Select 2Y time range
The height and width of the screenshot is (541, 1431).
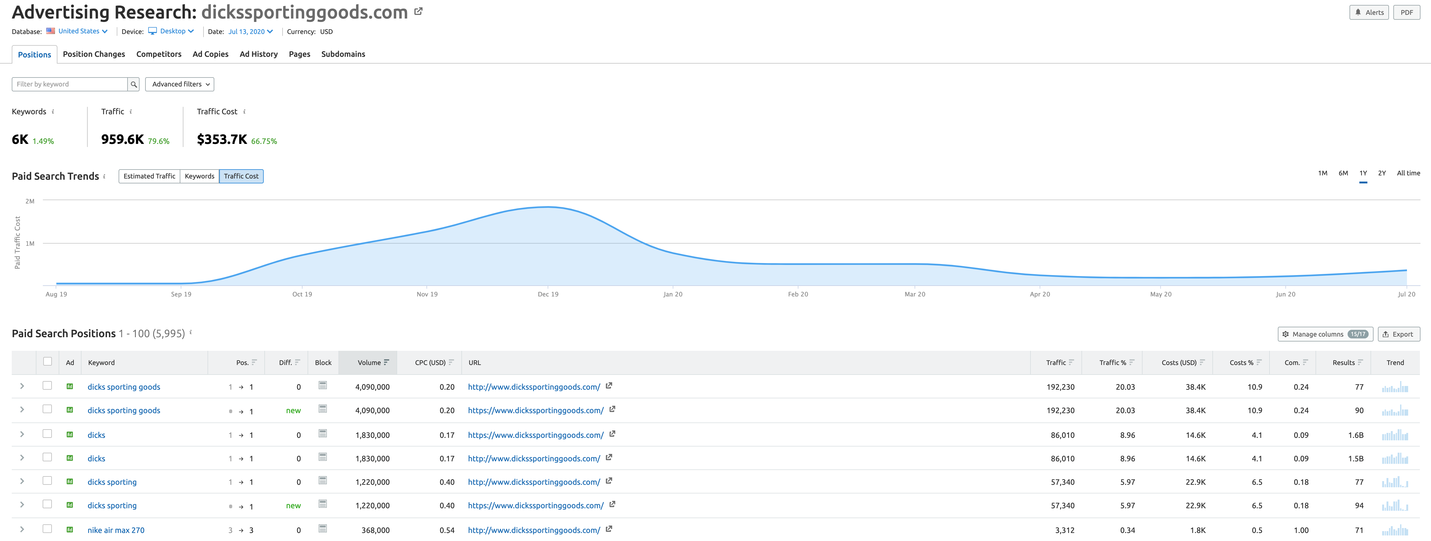point(1382,173)
